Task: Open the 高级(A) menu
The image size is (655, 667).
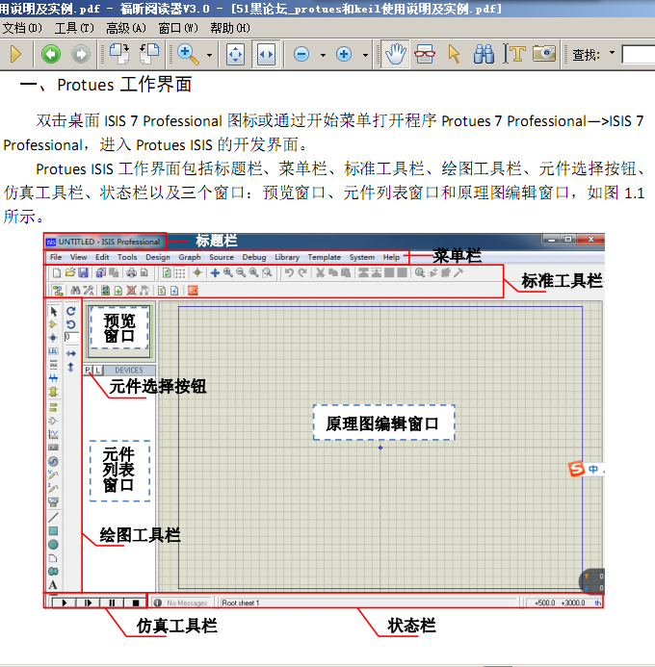Action: click(x=126, y=28)
